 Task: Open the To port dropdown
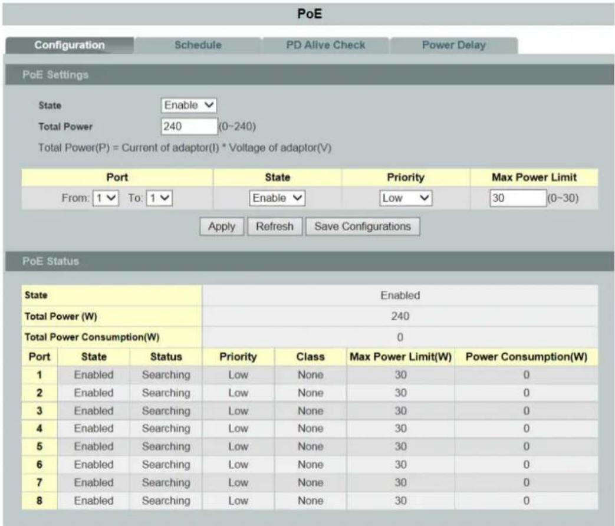point(159,198)
